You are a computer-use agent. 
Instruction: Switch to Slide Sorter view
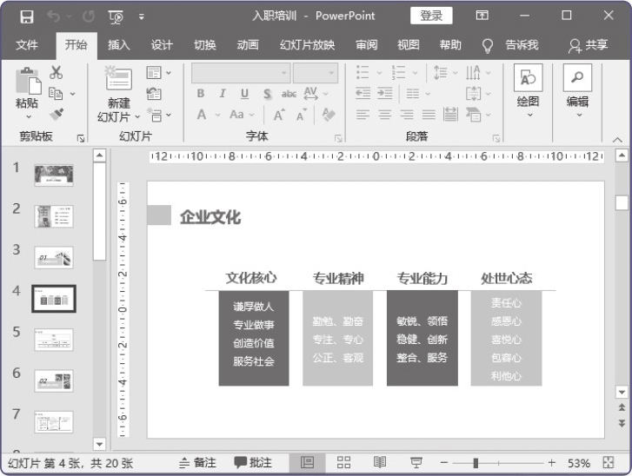(343, 462)
